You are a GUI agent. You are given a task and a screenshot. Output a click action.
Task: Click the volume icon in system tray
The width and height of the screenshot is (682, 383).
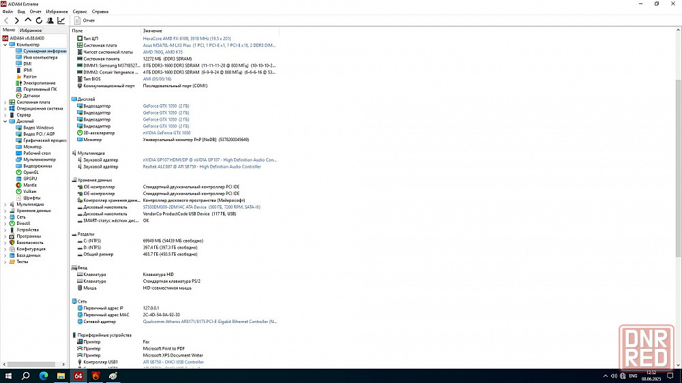614,376
